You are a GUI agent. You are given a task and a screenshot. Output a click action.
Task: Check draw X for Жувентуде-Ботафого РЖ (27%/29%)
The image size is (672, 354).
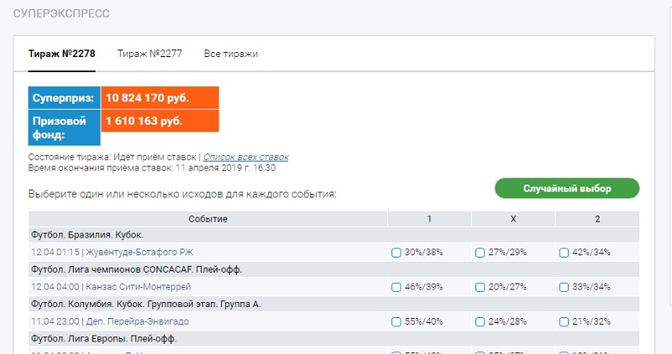[x=480, y=252]
